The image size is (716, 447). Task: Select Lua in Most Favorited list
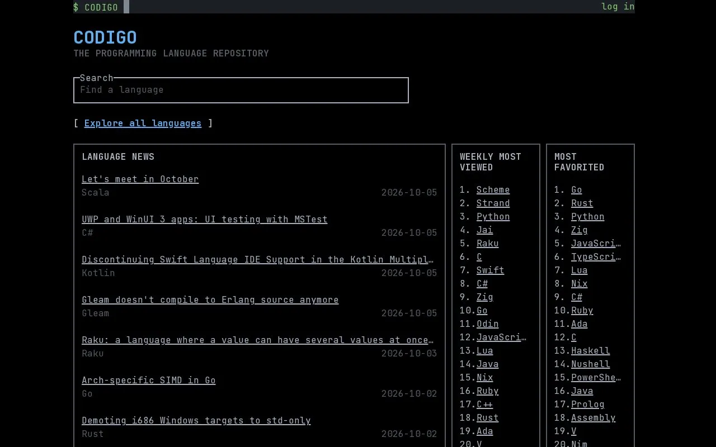(x=579, y=270)
